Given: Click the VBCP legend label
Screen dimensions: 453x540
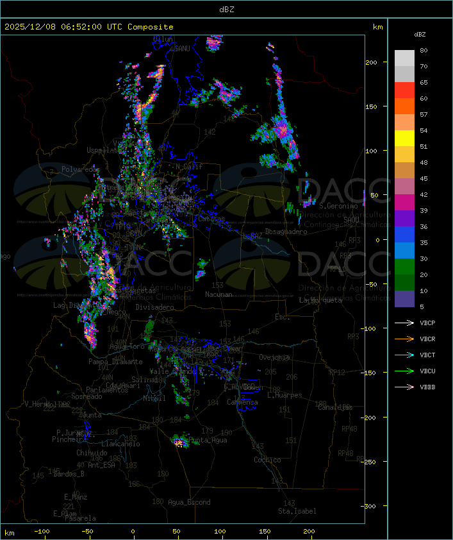Looking at the screenshot, I should (427, 323).
